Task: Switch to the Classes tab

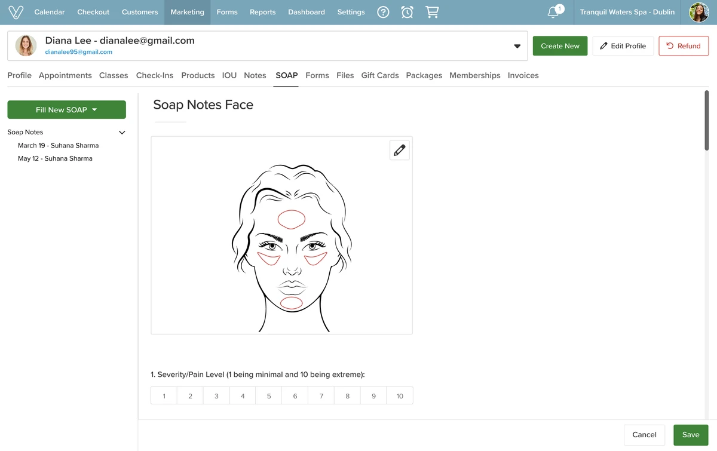Action: point(114,75)
